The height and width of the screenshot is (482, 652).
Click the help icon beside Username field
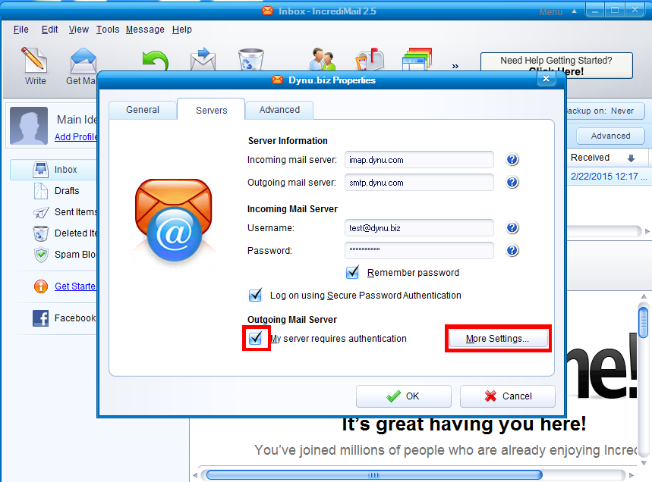point(512,227)
